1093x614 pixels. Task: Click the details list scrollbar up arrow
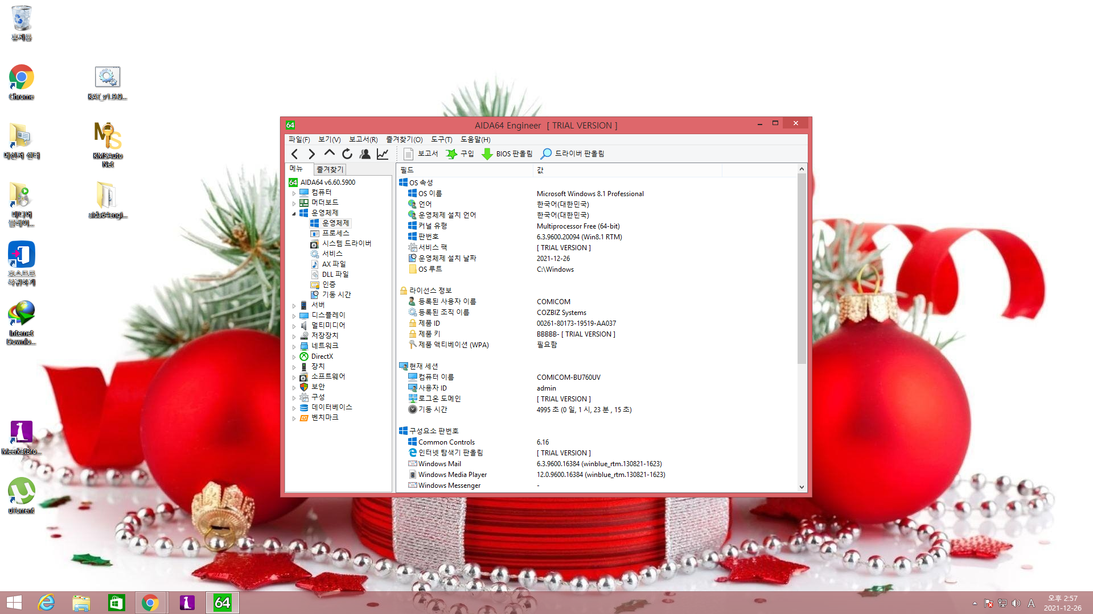pos(802,169)
